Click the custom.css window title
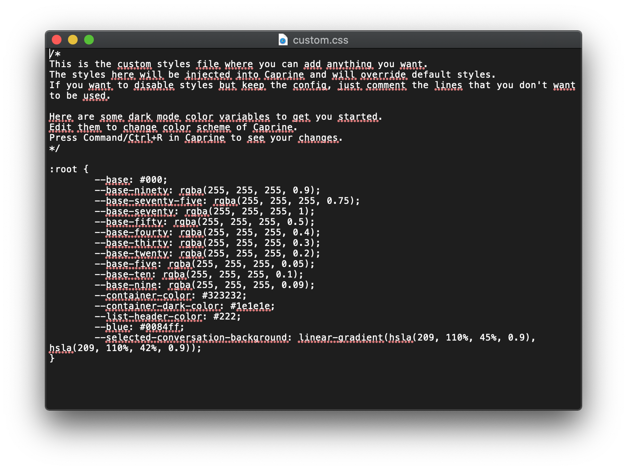Viewport: 627px width, 470px height. click(320, 40)
